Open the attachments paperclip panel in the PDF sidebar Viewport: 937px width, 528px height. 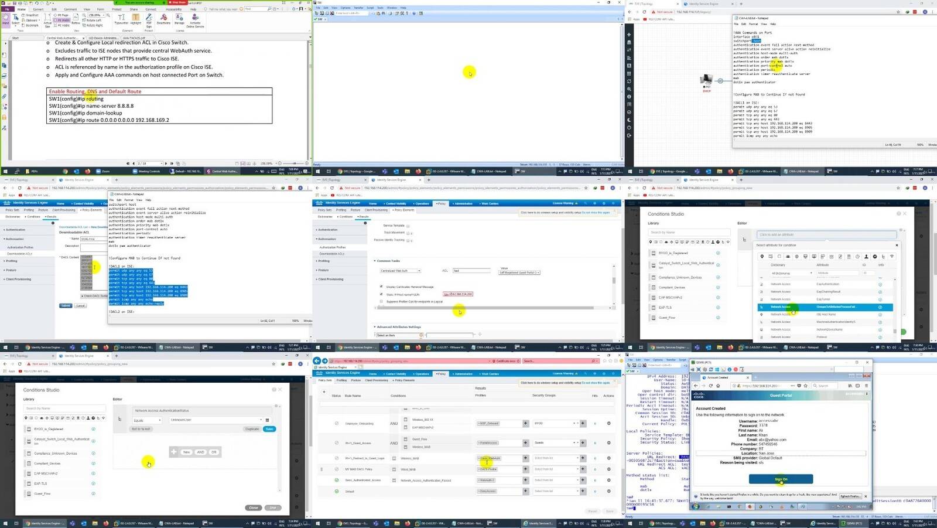pyautogui.click(x=4, y=97)
